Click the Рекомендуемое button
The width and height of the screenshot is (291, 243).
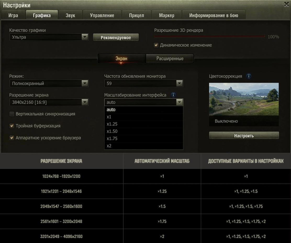(116, 37)
